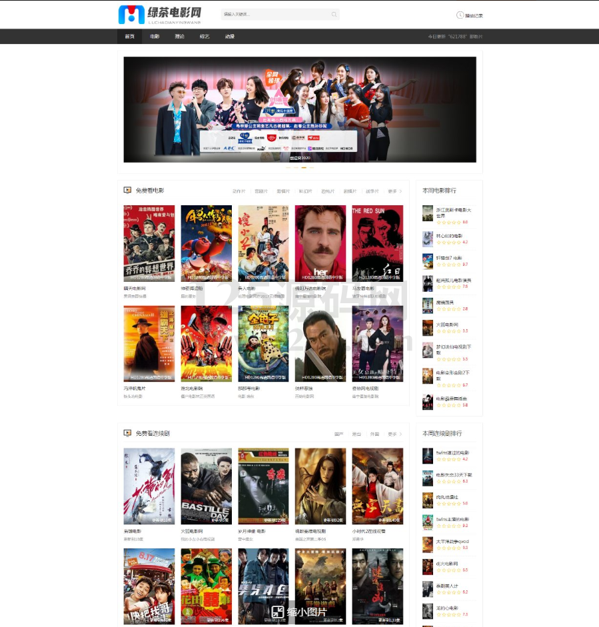The image size is (599, 627).
Task: Click the search magnifier icon
Action: tap(334, 15)
